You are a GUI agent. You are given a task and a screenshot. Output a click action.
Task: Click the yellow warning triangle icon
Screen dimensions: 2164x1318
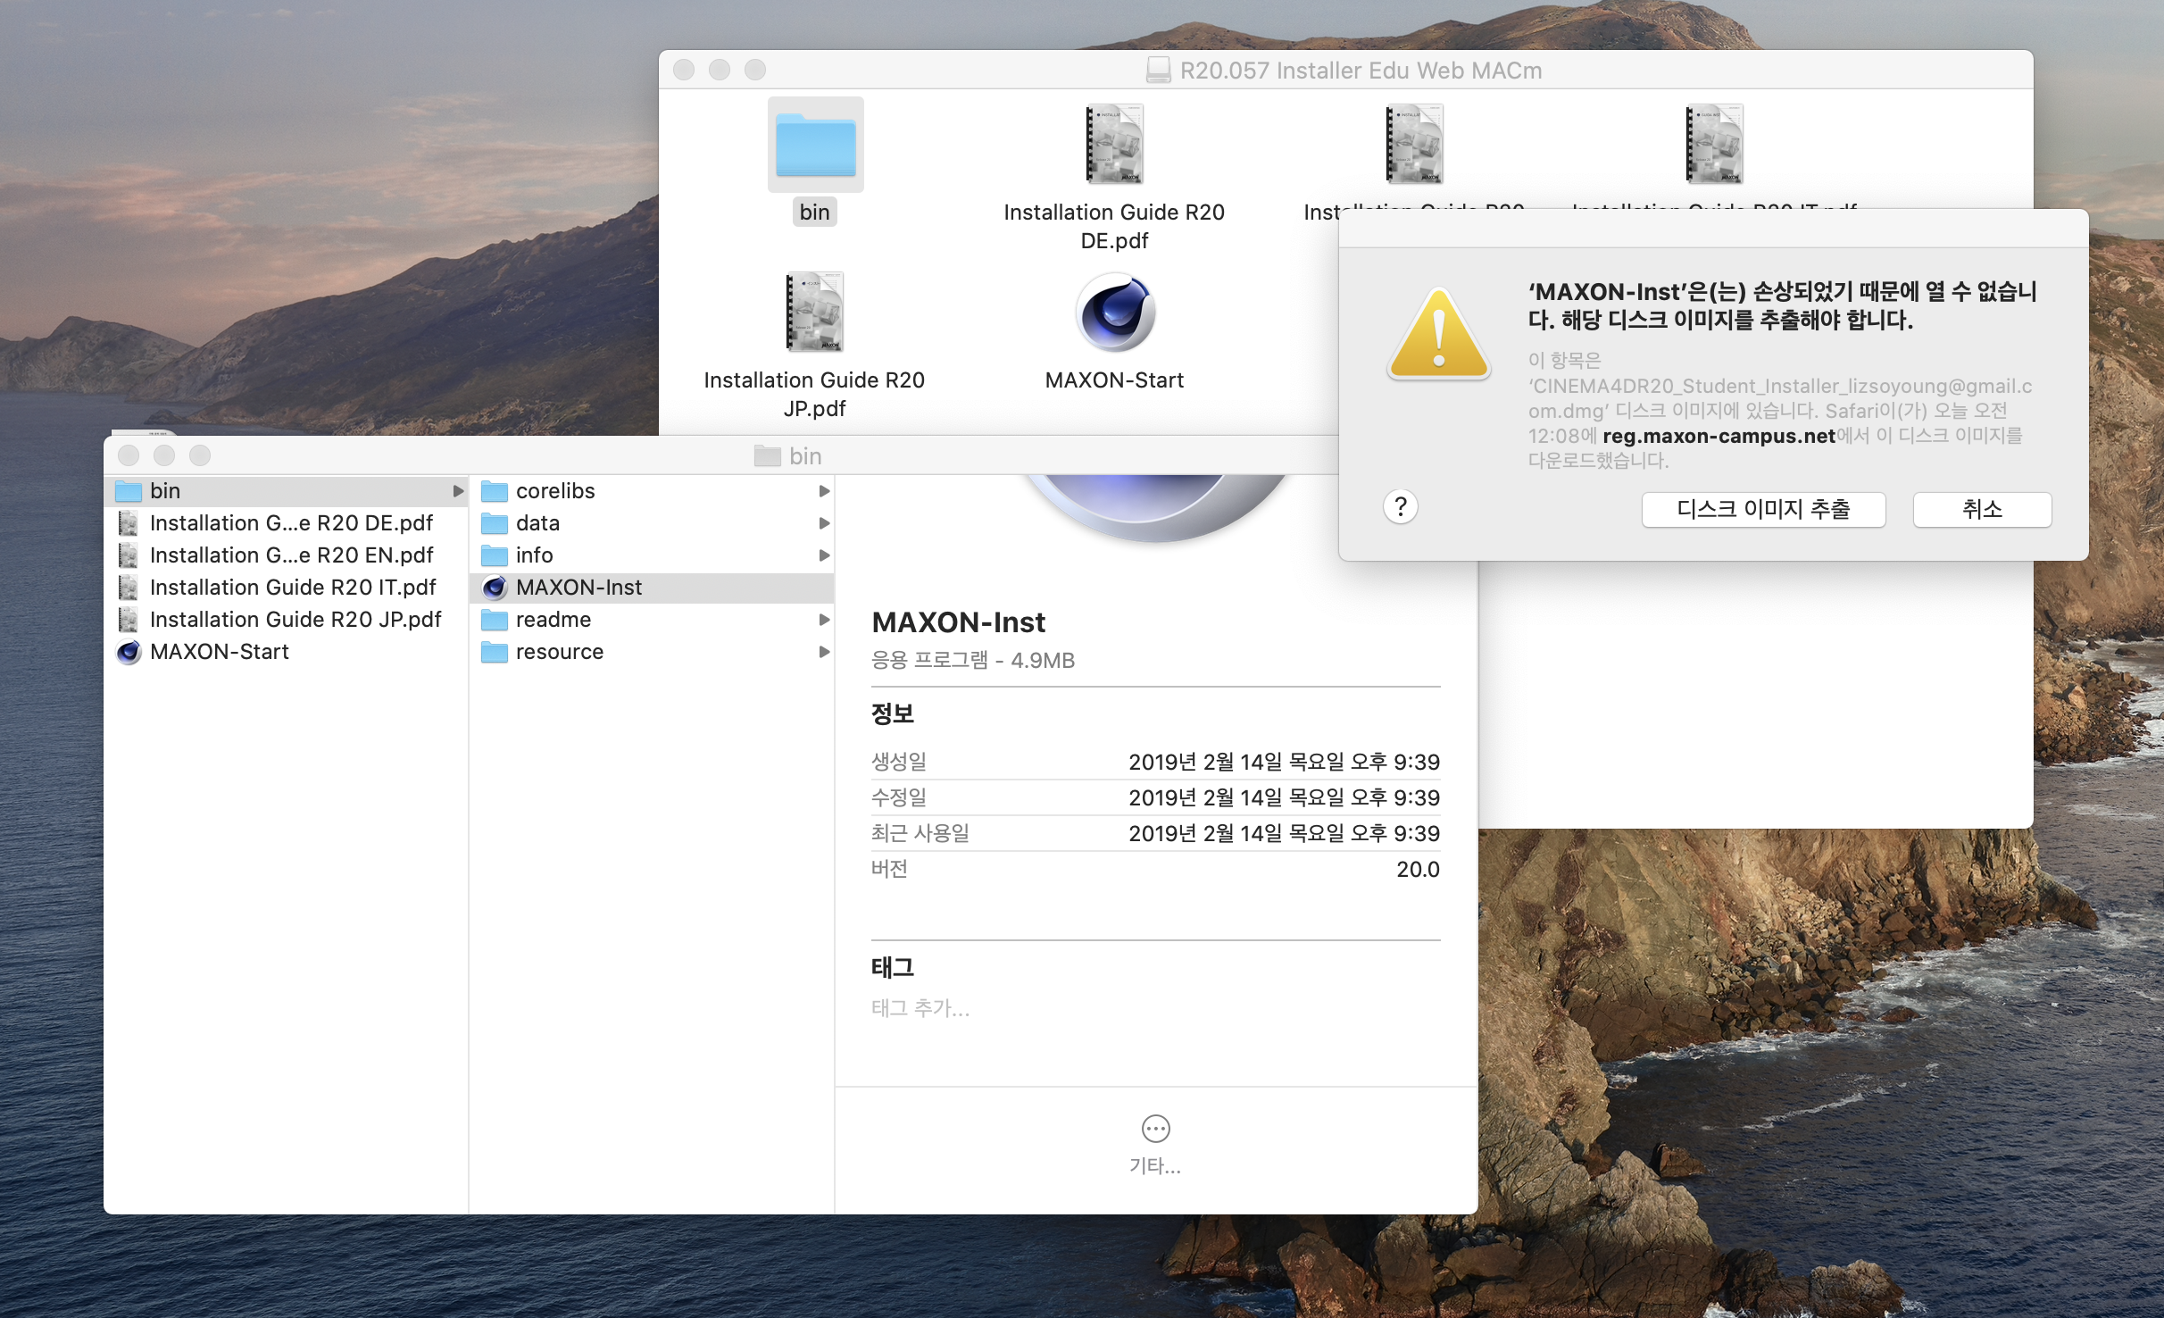click(1438, 334)
